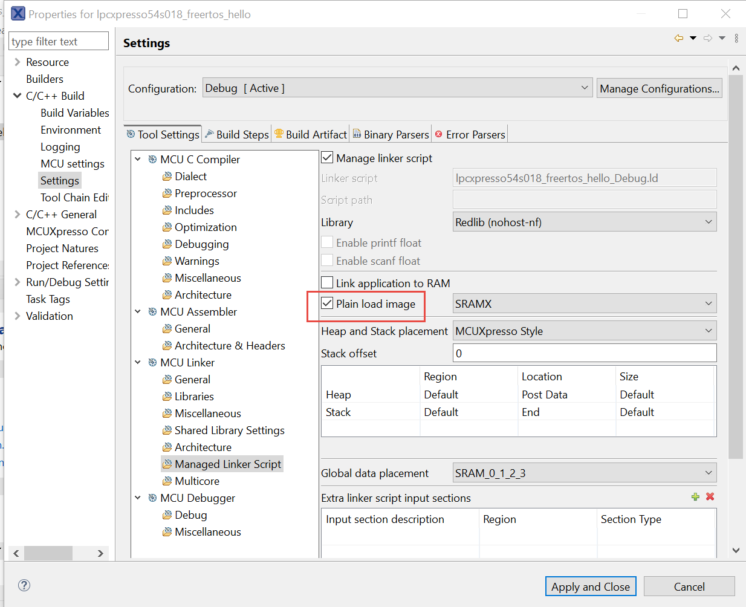Toggle the Plain load image checkbox
The width and height of the screenshot is (746, 607).
pos(327,303)
